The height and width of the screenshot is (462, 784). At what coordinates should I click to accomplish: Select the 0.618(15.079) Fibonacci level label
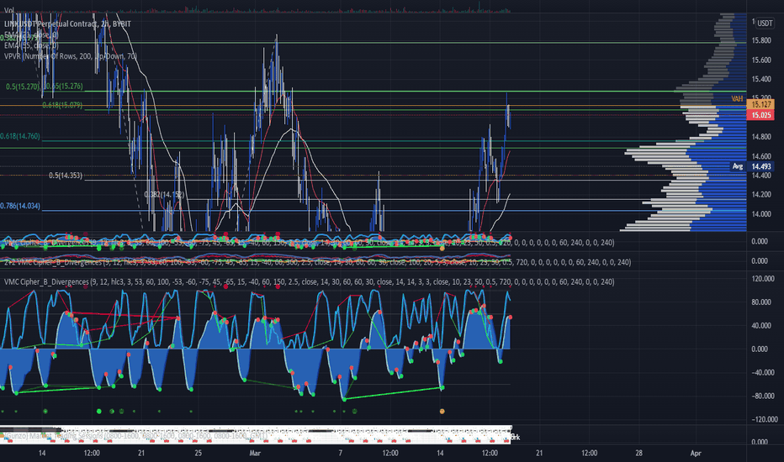tap(62, 105)
